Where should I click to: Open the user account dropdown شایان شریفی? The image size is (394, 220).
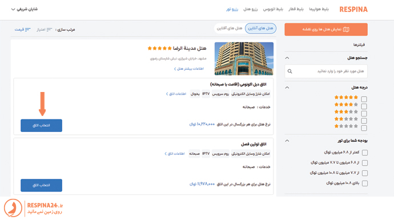[25, 9]
